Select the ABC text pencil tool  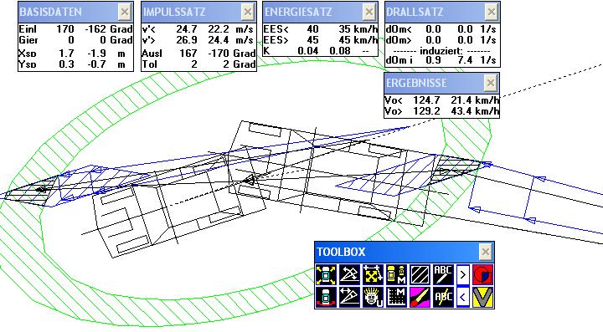click(x=443, y=274)
